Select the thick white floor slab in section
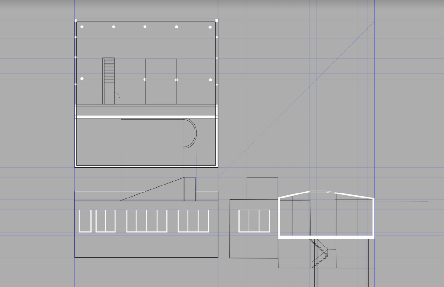The width and height of the screenshot is (444, 287). pyautogui.click(x=326, y=237)
